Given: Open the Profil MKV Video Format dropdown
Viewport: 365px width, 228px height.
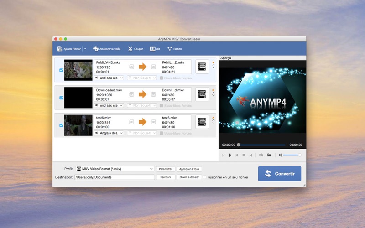Looking at the screenshot, I should [x=115, y=169].
